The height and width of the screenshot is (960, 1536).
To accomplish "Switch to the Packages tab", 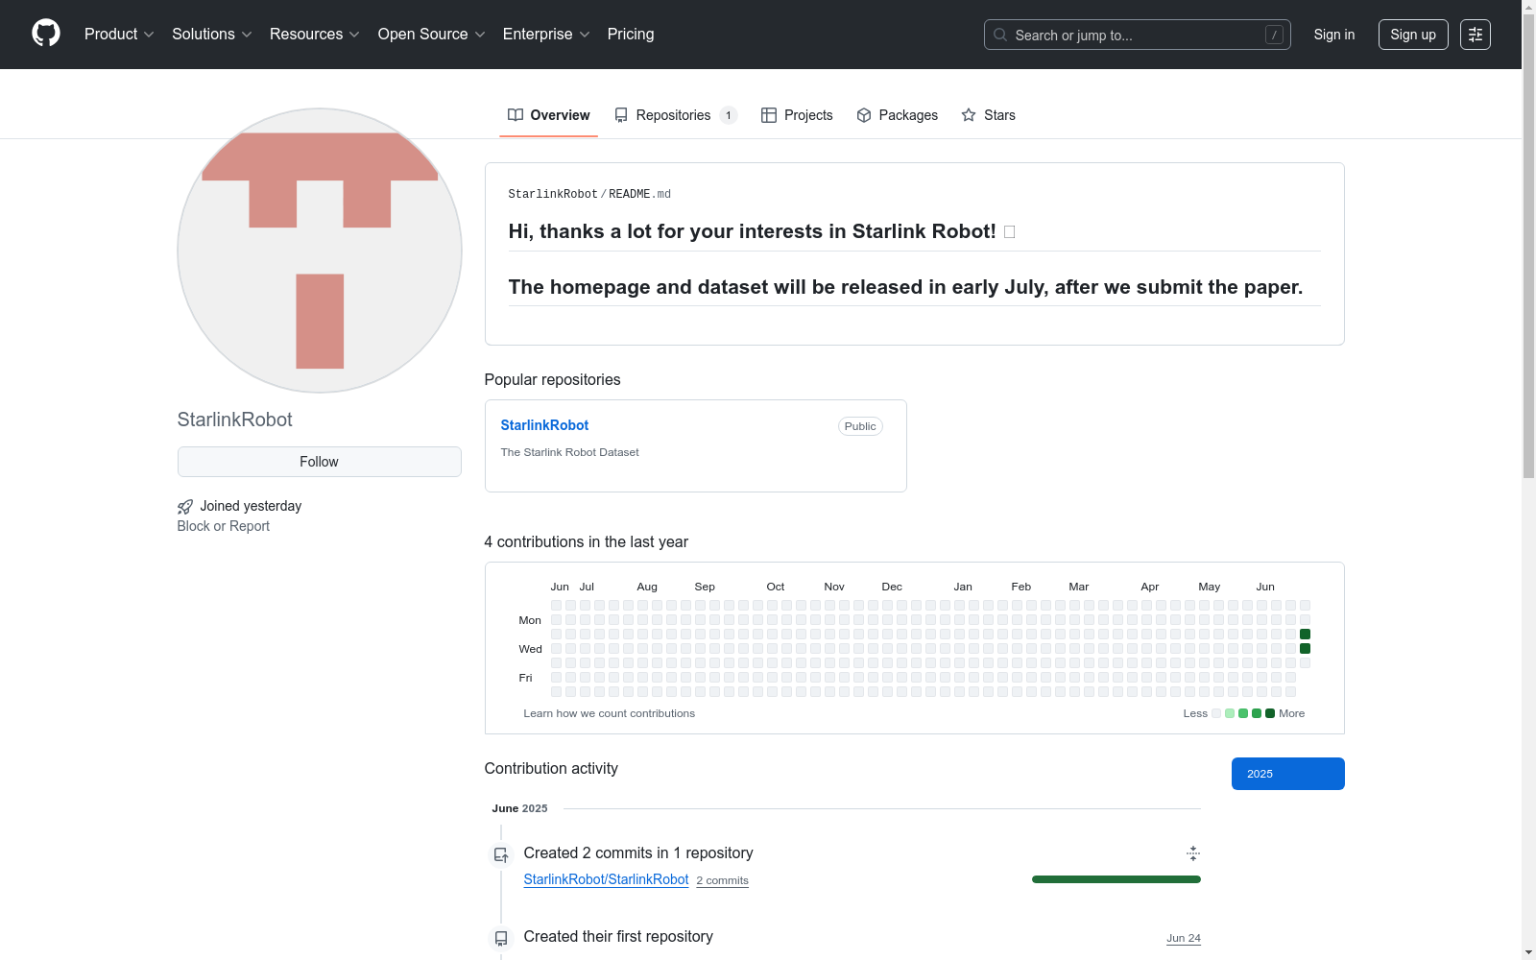I will 897,115.
